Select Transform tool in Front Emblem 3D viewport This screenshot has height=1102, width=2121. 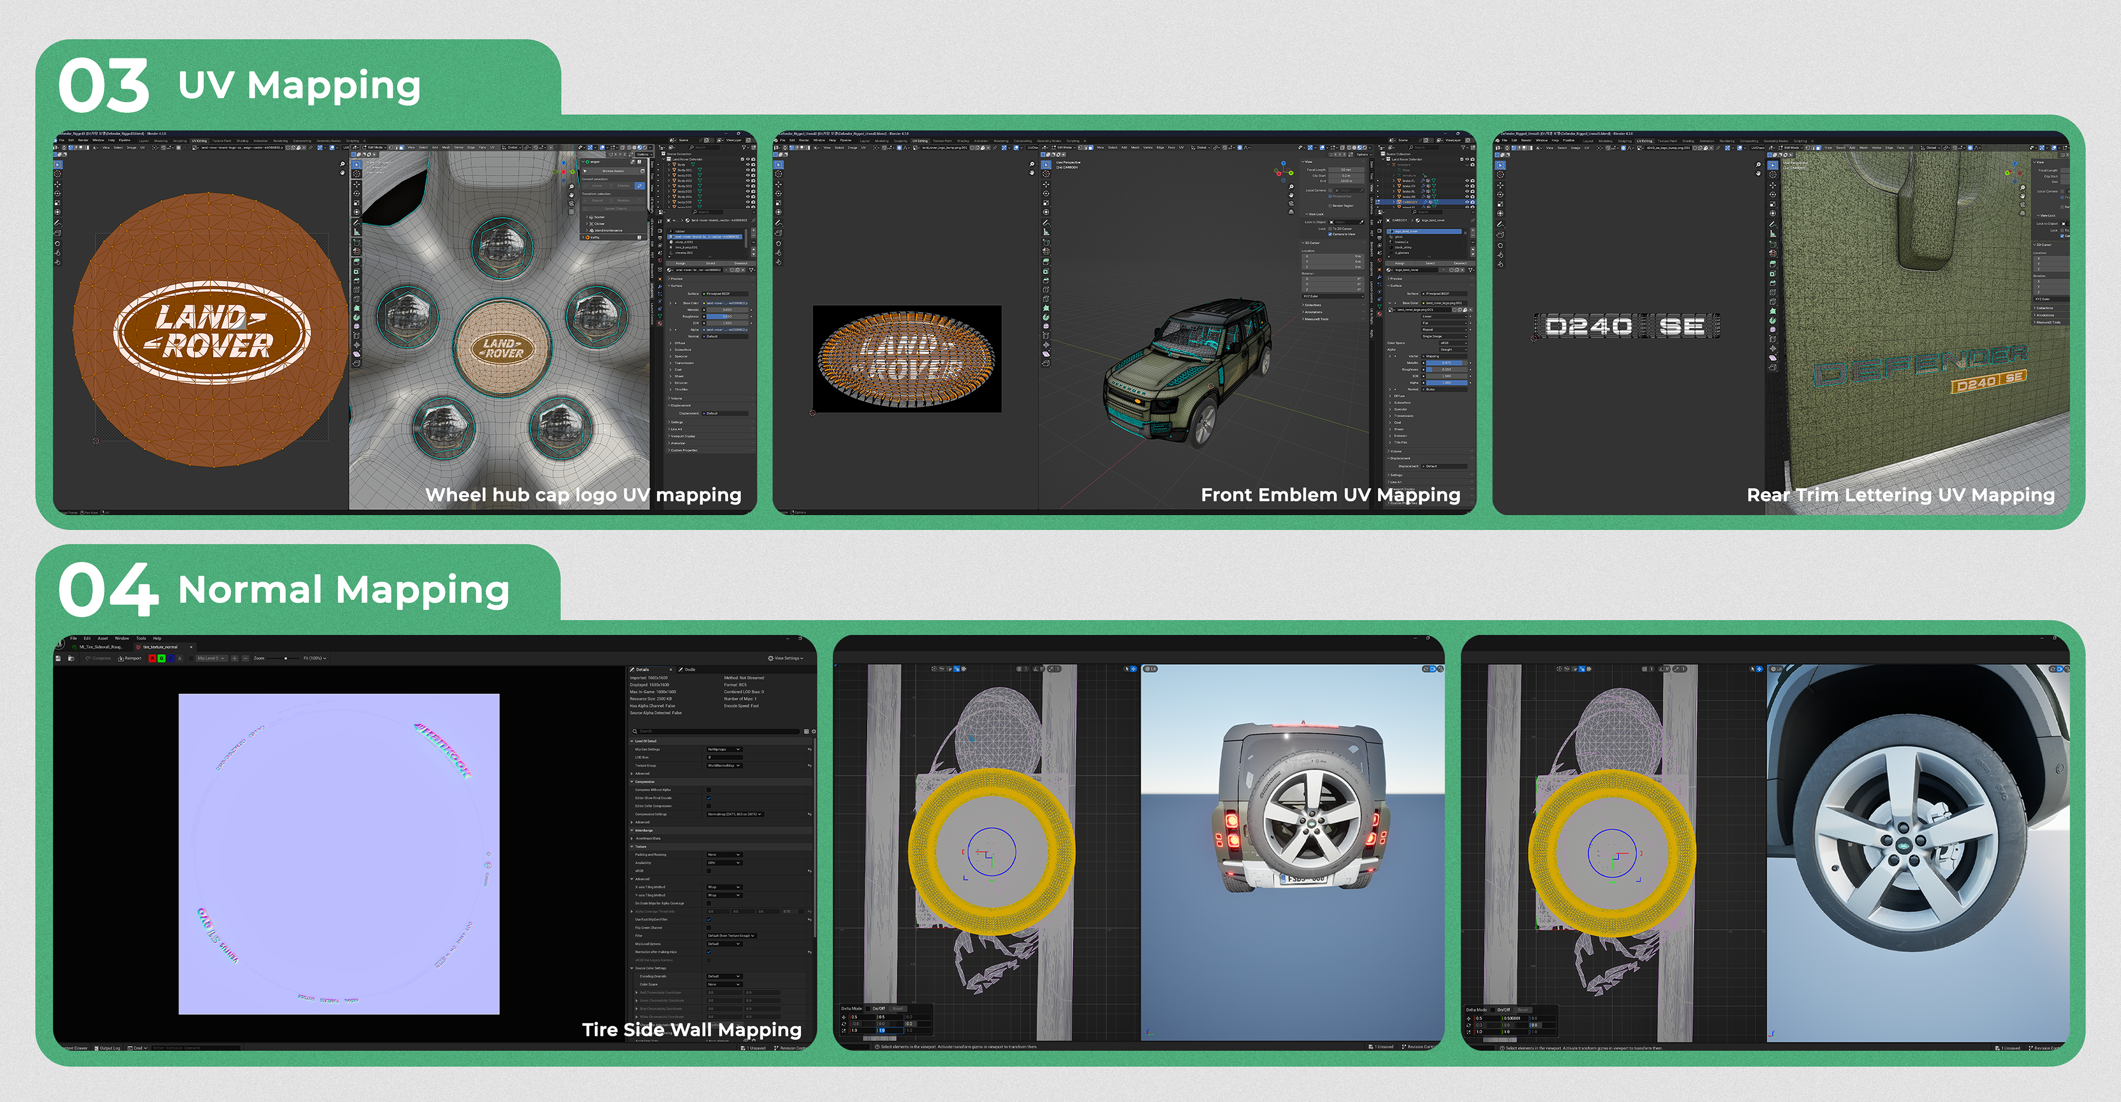(x=1047, y=213)
